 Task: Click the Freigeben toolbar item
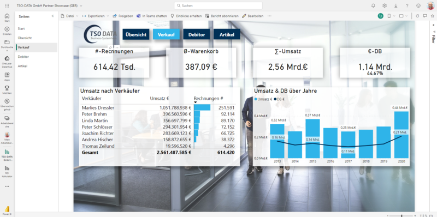123,16
